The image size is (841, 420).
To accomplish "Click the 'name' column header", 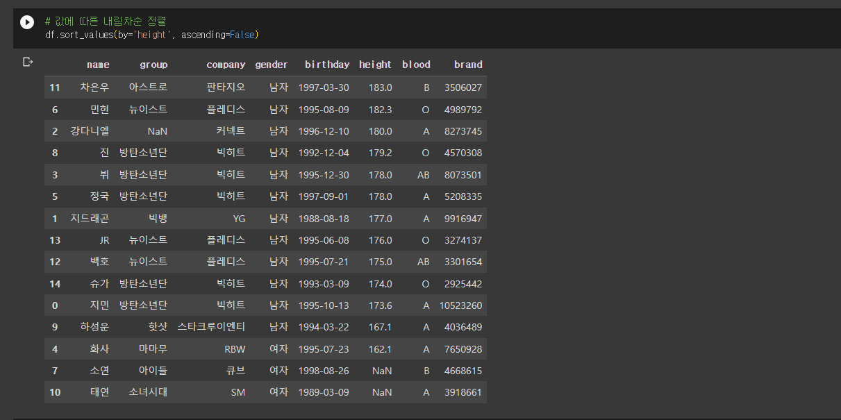I will [98, 65].
